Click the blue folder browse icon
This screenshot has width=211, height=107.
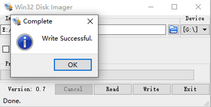[173, 30]
